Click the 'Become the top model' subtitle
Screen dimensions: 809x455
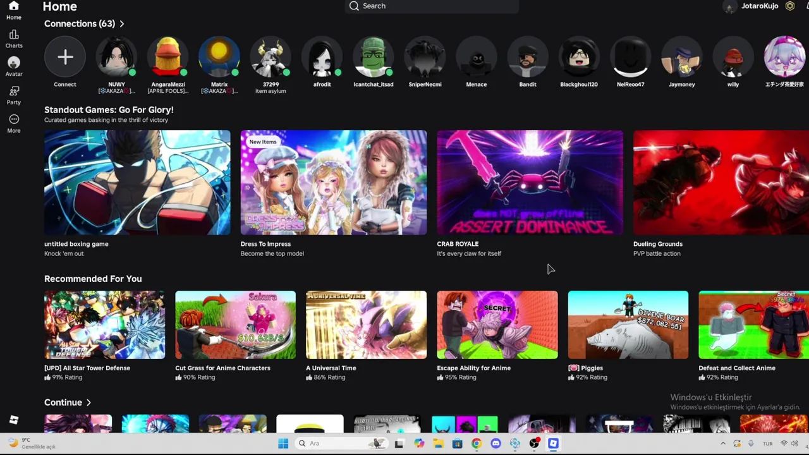point(272,253)
